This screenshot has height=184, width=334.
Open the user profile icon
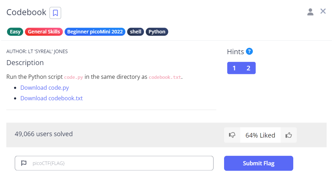(x=310, y=12)
